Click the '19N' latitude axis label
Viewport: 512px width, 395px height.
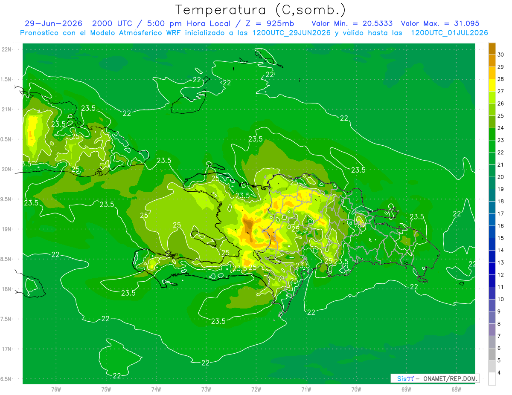point(7,229)
